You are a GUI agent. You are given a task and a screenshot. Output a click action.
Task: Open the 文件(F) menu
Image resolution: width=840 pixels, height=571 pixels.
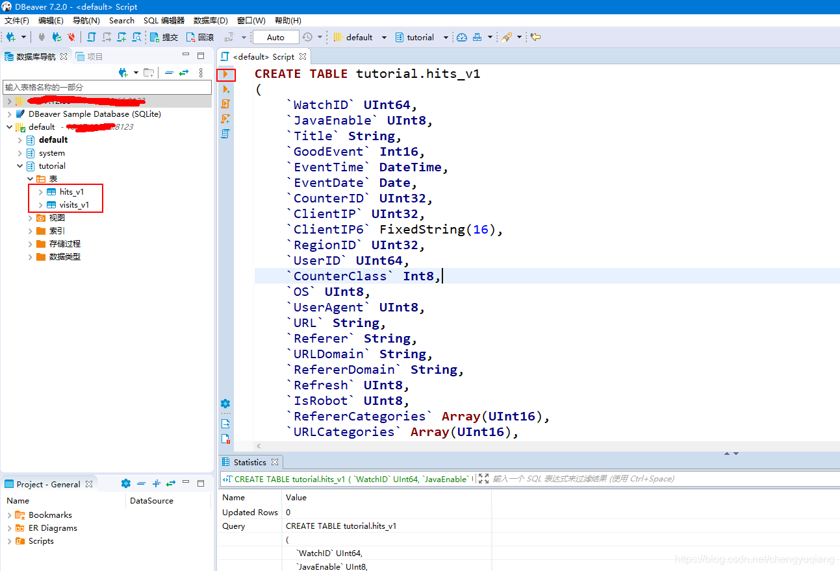17,20
